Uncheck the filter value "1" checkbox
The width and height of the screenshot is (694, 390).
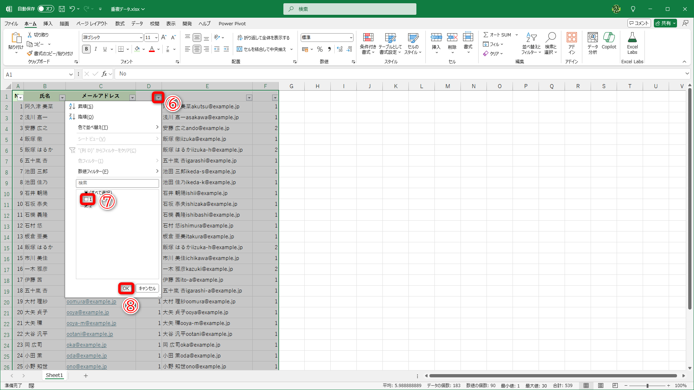86,199
